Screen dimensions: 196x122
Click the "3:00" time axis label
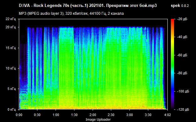[129, 115]
